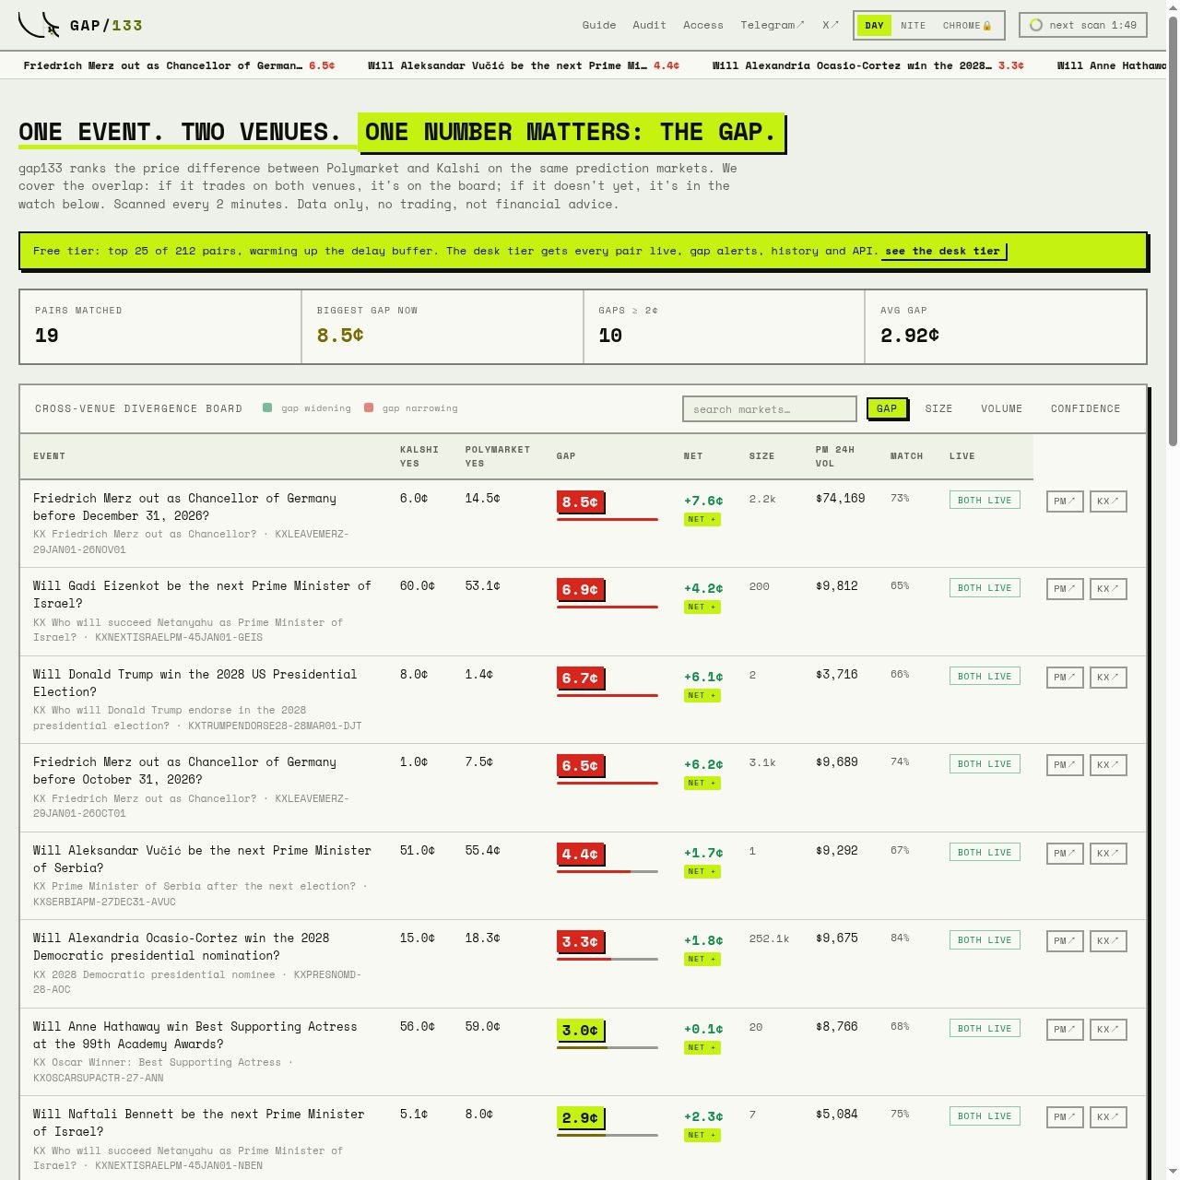
Task: Focus the search markets field
Action: (770, 409)
